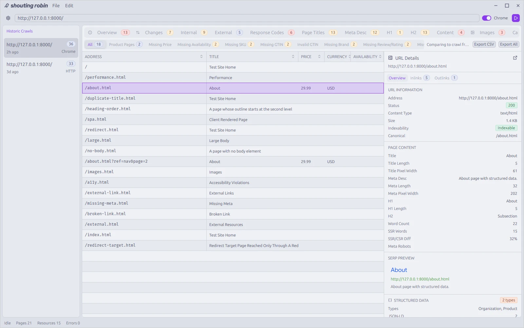Click the Export CSV button
Image resolution: width=524 pixels, height=328 pixels.
(x=484, y=44)
